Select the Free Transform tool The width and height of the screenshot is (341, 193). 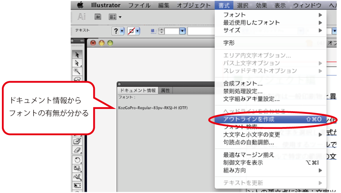pos(77,185)
